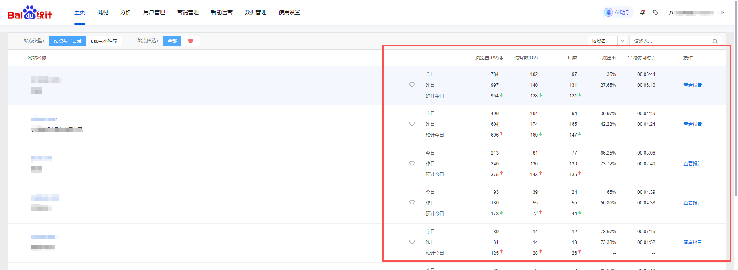Open the AI助手 assistant
The height and width of the screenshot is (270, 738).
(617, 12)
